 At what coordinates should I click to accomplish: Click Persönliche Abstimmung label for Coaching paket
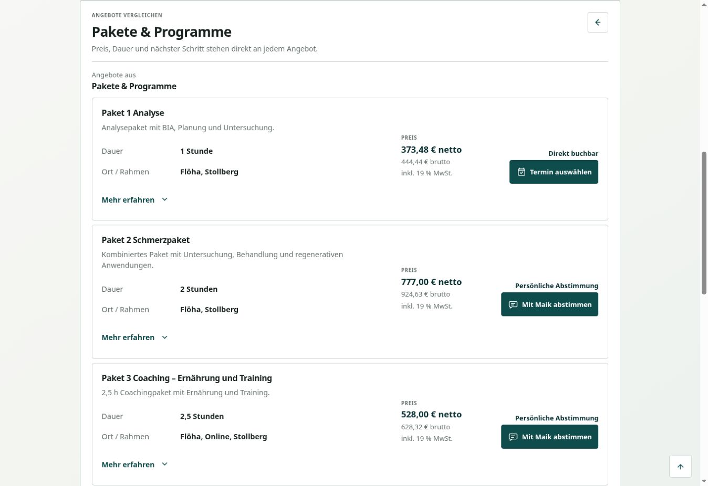click(x=557, y=418)
